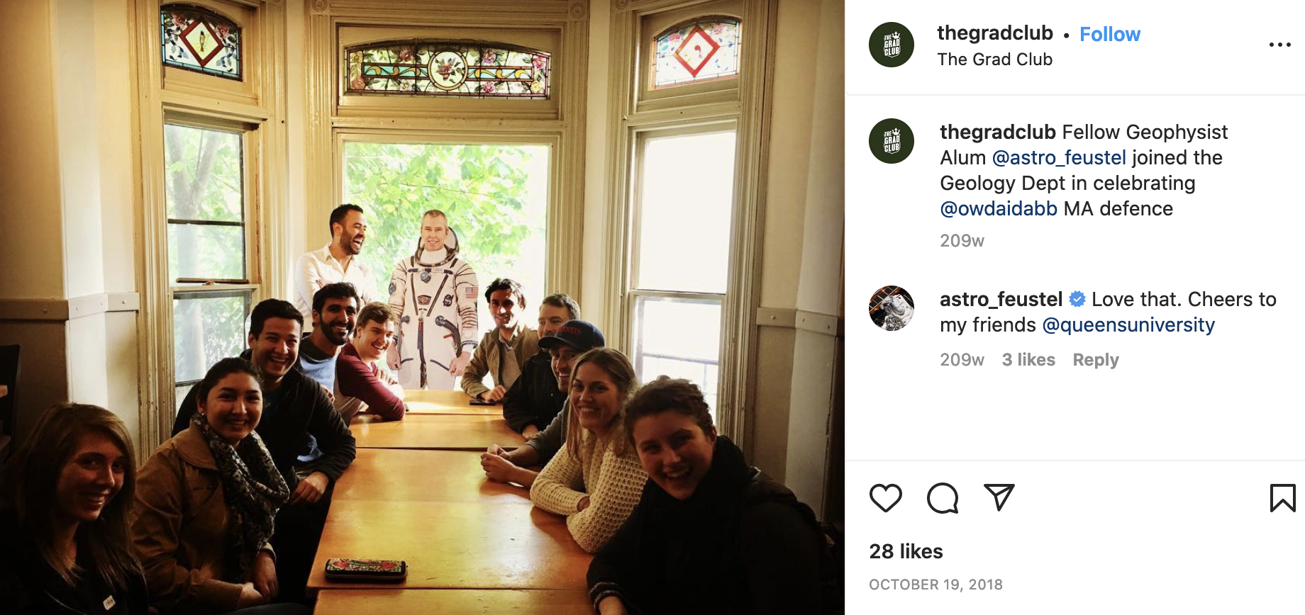Click the group photo at the table
The width and height of the screenshot is (1305, 615).
tap(422, 307)
